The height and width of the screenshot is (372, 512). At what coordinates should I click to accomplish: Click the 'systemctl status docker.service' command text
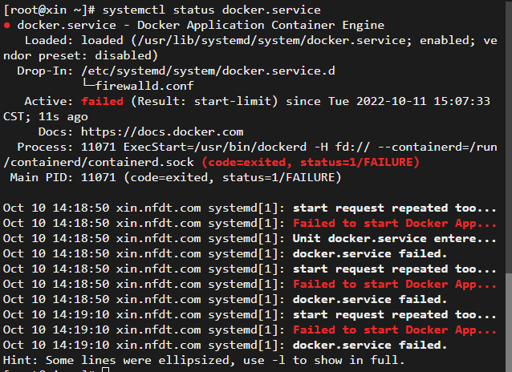pos(212,10)
